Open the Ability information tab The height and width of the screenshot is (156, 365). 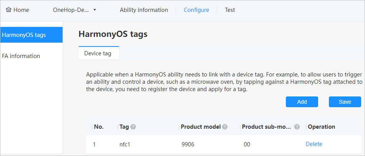[144, 10]
